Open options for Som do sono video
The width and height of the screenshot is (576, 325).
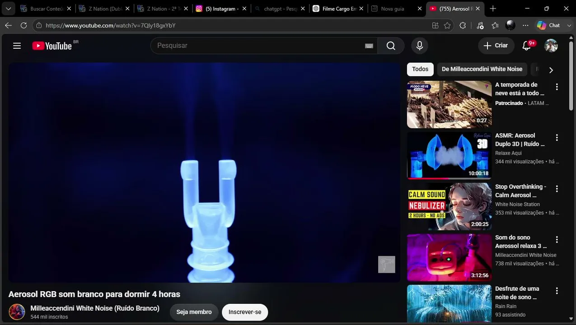coord(557,240)
